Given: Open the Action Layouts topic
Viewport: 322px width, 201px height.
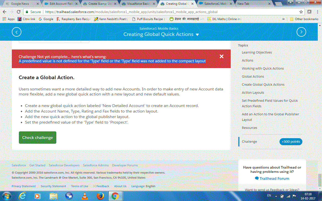Looking at the screenshot, I should [253, 93].
